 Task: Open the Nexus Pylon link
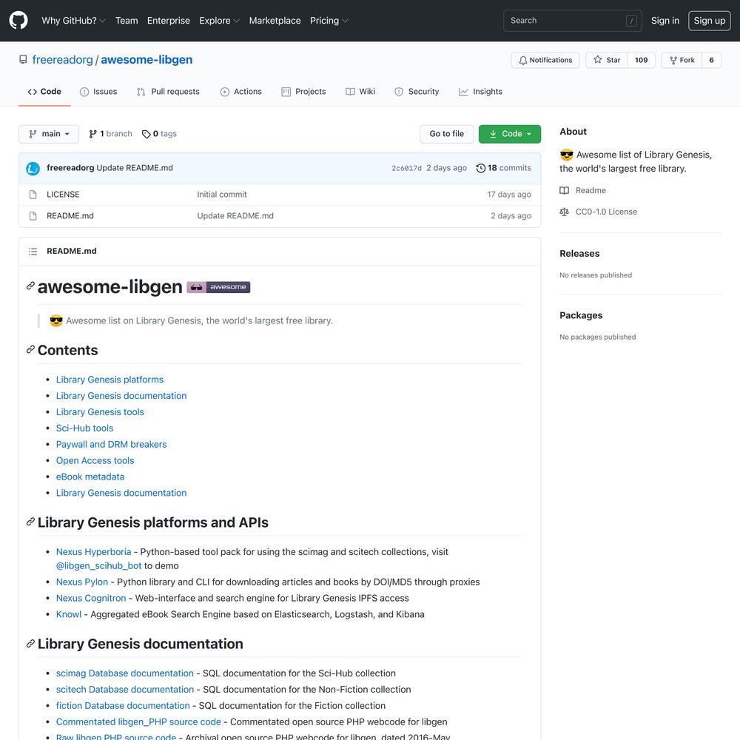[82, 582]
